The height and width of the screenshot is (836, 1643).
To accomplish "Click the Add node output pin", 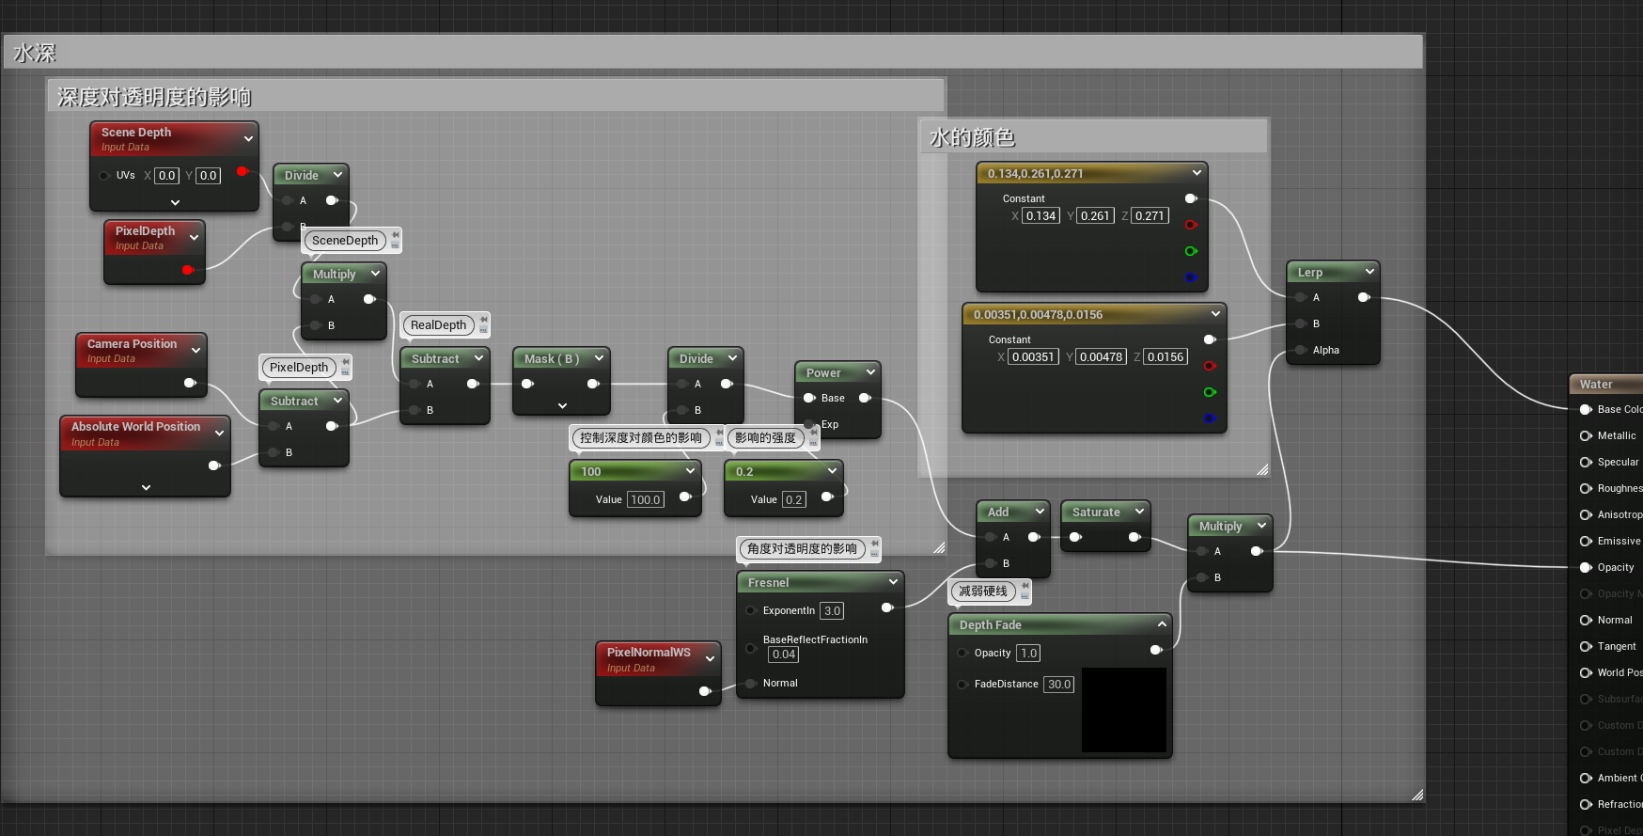I will tap(1034, 537).
